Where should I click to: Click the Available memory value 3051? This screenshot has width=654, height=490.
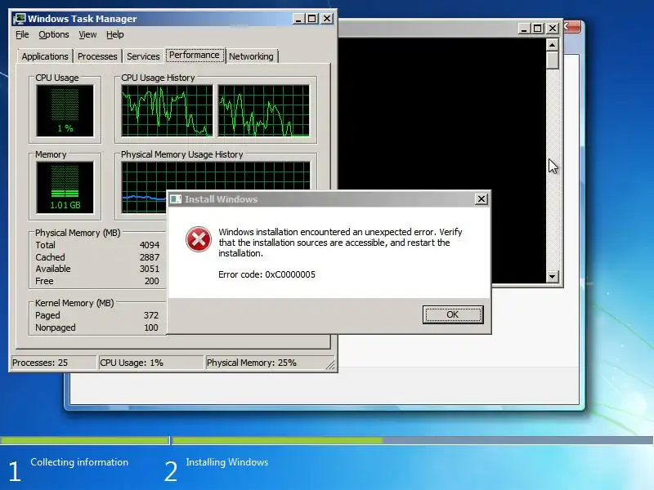150,269
